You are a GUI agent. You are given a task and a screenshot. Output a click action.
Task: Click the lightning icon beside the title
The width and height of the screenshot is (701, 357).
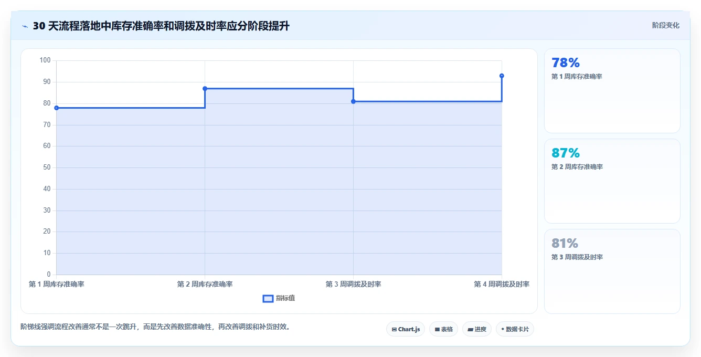coord(25,26)
